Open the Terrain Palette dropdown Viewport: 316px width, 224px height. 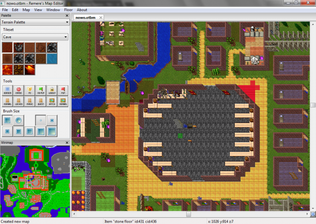click(x=35, y=22)
